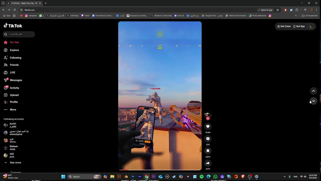The image size is (321, 181).
Task: Click Get App button
Action: (299, 26)
